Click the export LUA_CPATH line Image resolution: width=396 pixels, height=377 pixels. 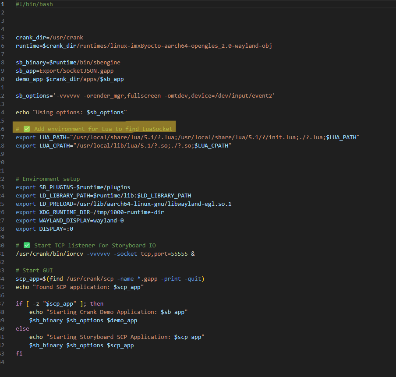pyautogui.click(x=124, y=146)
